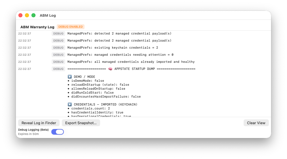Reveal Log in Finder
The height and width of the screenshot is (159, 287).
[39, 123]
